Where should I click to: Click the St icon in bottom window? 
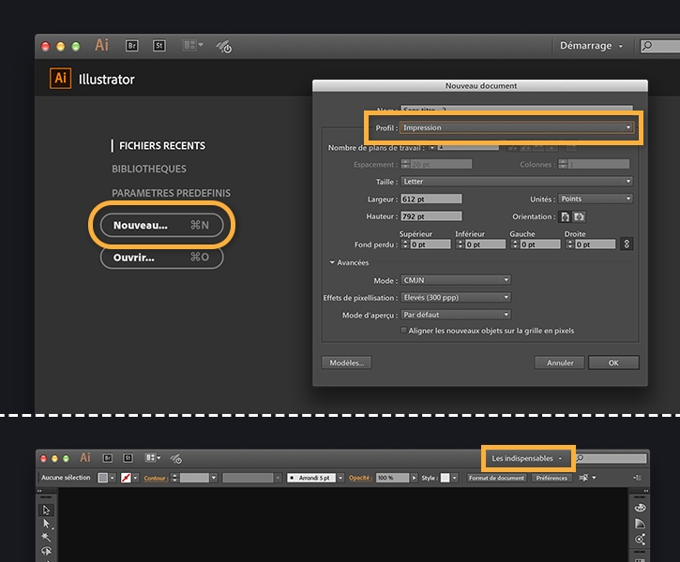coord(128,458)
